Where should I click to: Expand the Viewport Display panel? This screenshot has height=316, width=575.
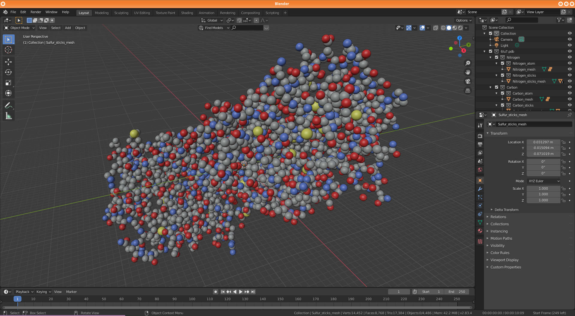tap(504, 260)
